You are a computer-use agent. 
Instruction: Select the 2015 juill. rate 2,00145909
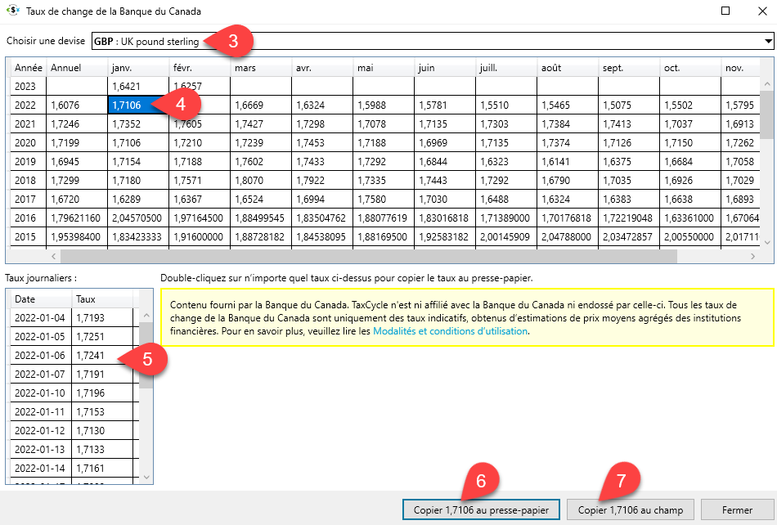(x=507, y=237)
